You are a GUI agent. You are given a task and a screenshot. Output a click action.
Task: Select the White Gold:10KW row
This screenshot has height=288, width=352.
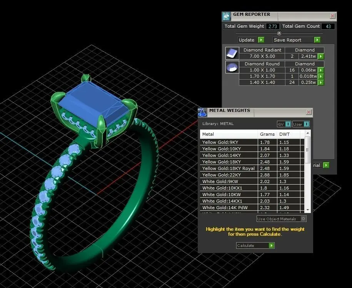(x=252, y=195)
